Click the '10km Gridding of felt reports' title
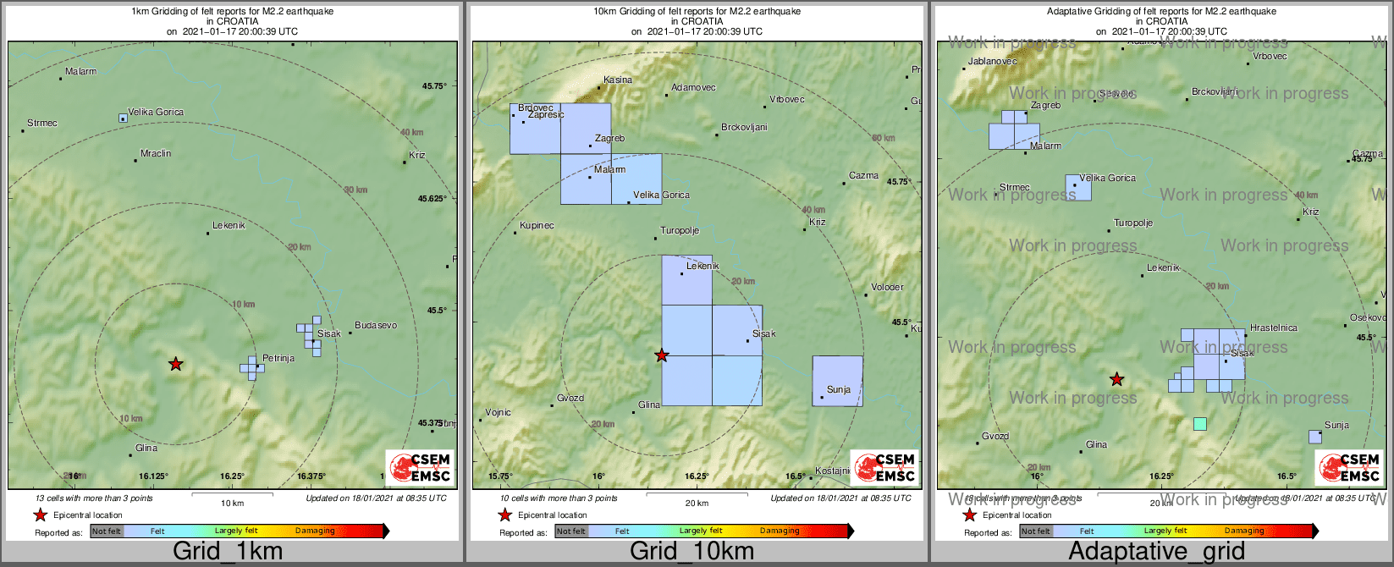Viewport: 1394px width, 567px height. coord(697,12)
